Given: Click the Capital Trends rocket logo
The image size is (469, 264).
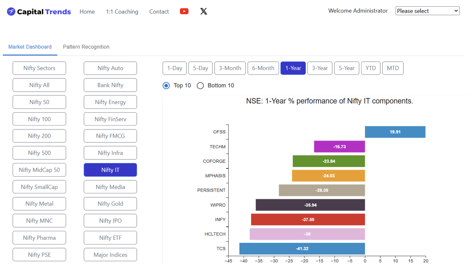Looking at the screenshot, I should [x=11, y=12].
